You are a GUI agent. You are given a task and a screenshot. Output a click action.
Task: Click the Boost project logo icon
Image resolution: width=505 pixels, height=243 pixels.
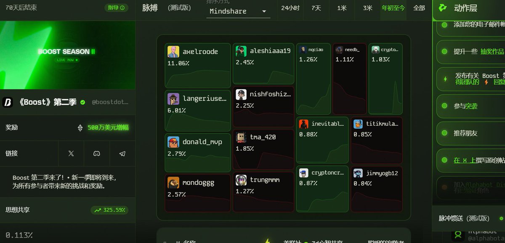[x=8, y=102]
